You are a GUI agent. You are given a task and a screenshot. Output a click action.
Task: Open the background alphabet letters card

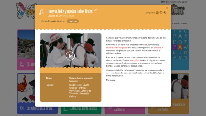pyautogui.click(x=180, y=50)
